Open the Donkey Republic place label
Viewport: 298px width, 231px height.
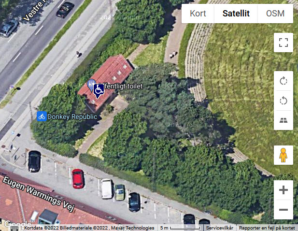[72, 116]
